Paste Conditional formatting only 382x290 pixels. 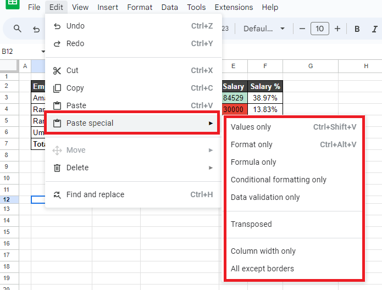pos(294,180)
